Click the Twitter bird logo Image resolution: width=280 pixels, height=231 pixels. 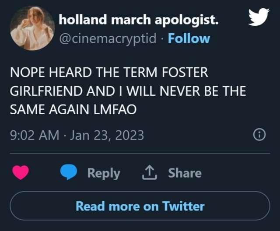[x=258, y=18]
